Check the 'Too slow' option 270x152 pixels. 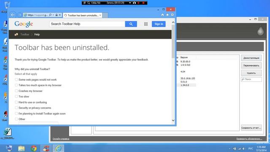16,97
